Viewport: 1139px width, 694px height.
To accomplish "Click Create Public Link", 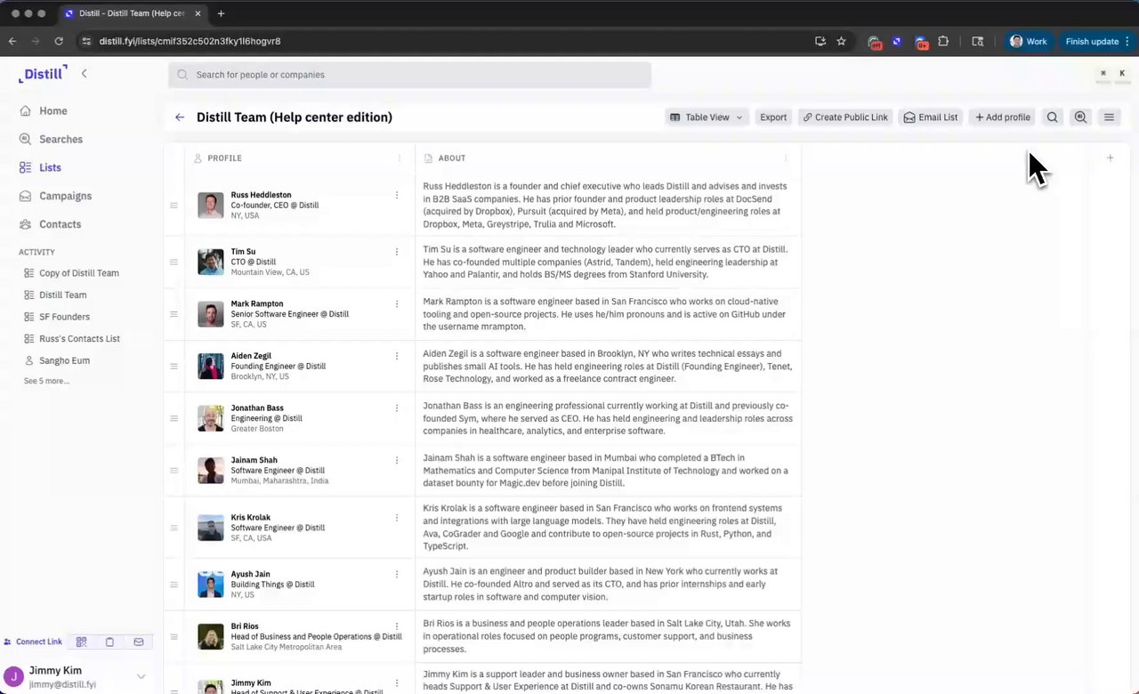I will (845, 117).
